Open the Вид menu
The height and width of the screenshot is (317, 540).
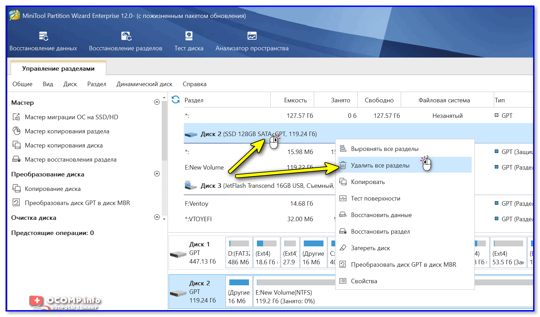[x=48, y=84]
